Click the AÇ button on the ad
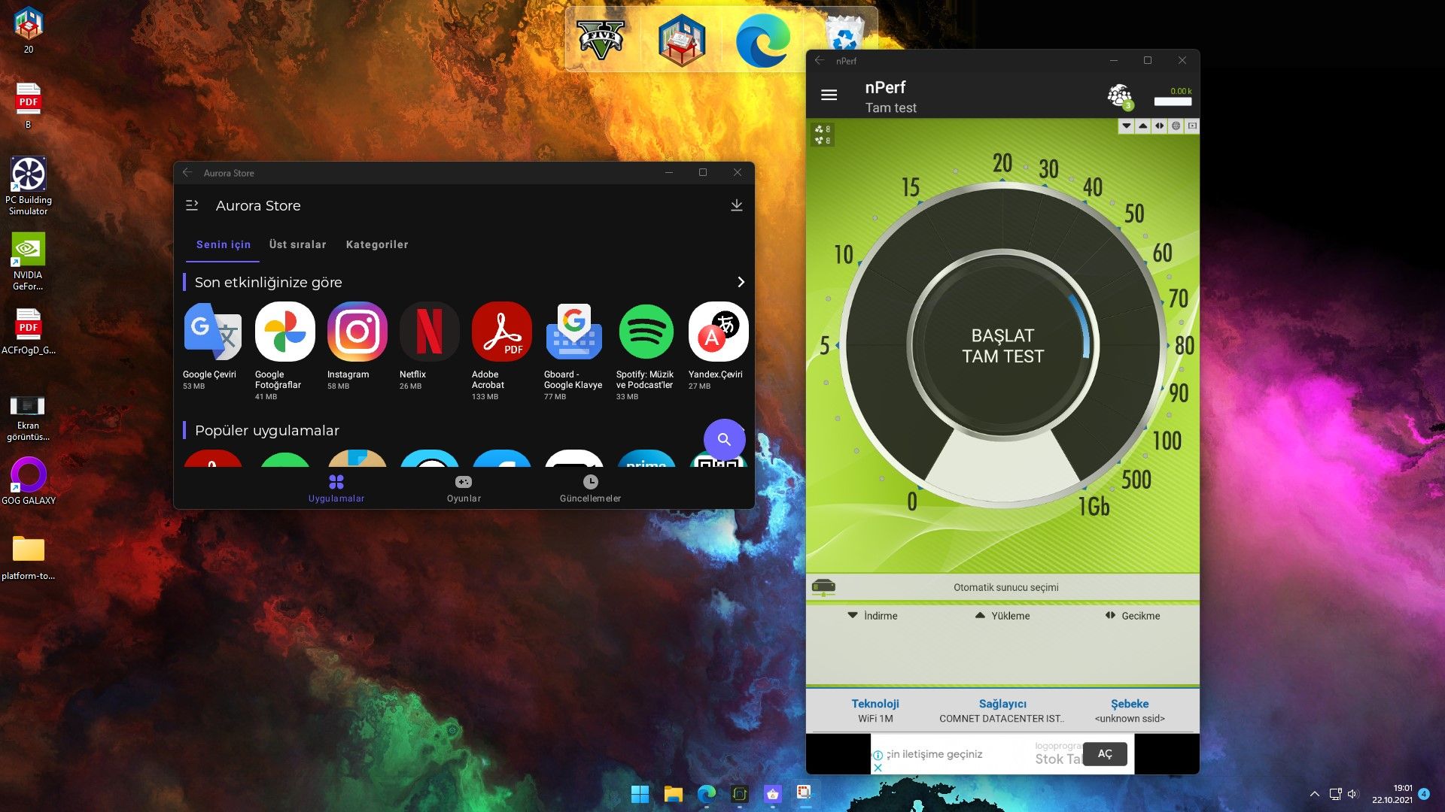 [x=1104, y=753]
